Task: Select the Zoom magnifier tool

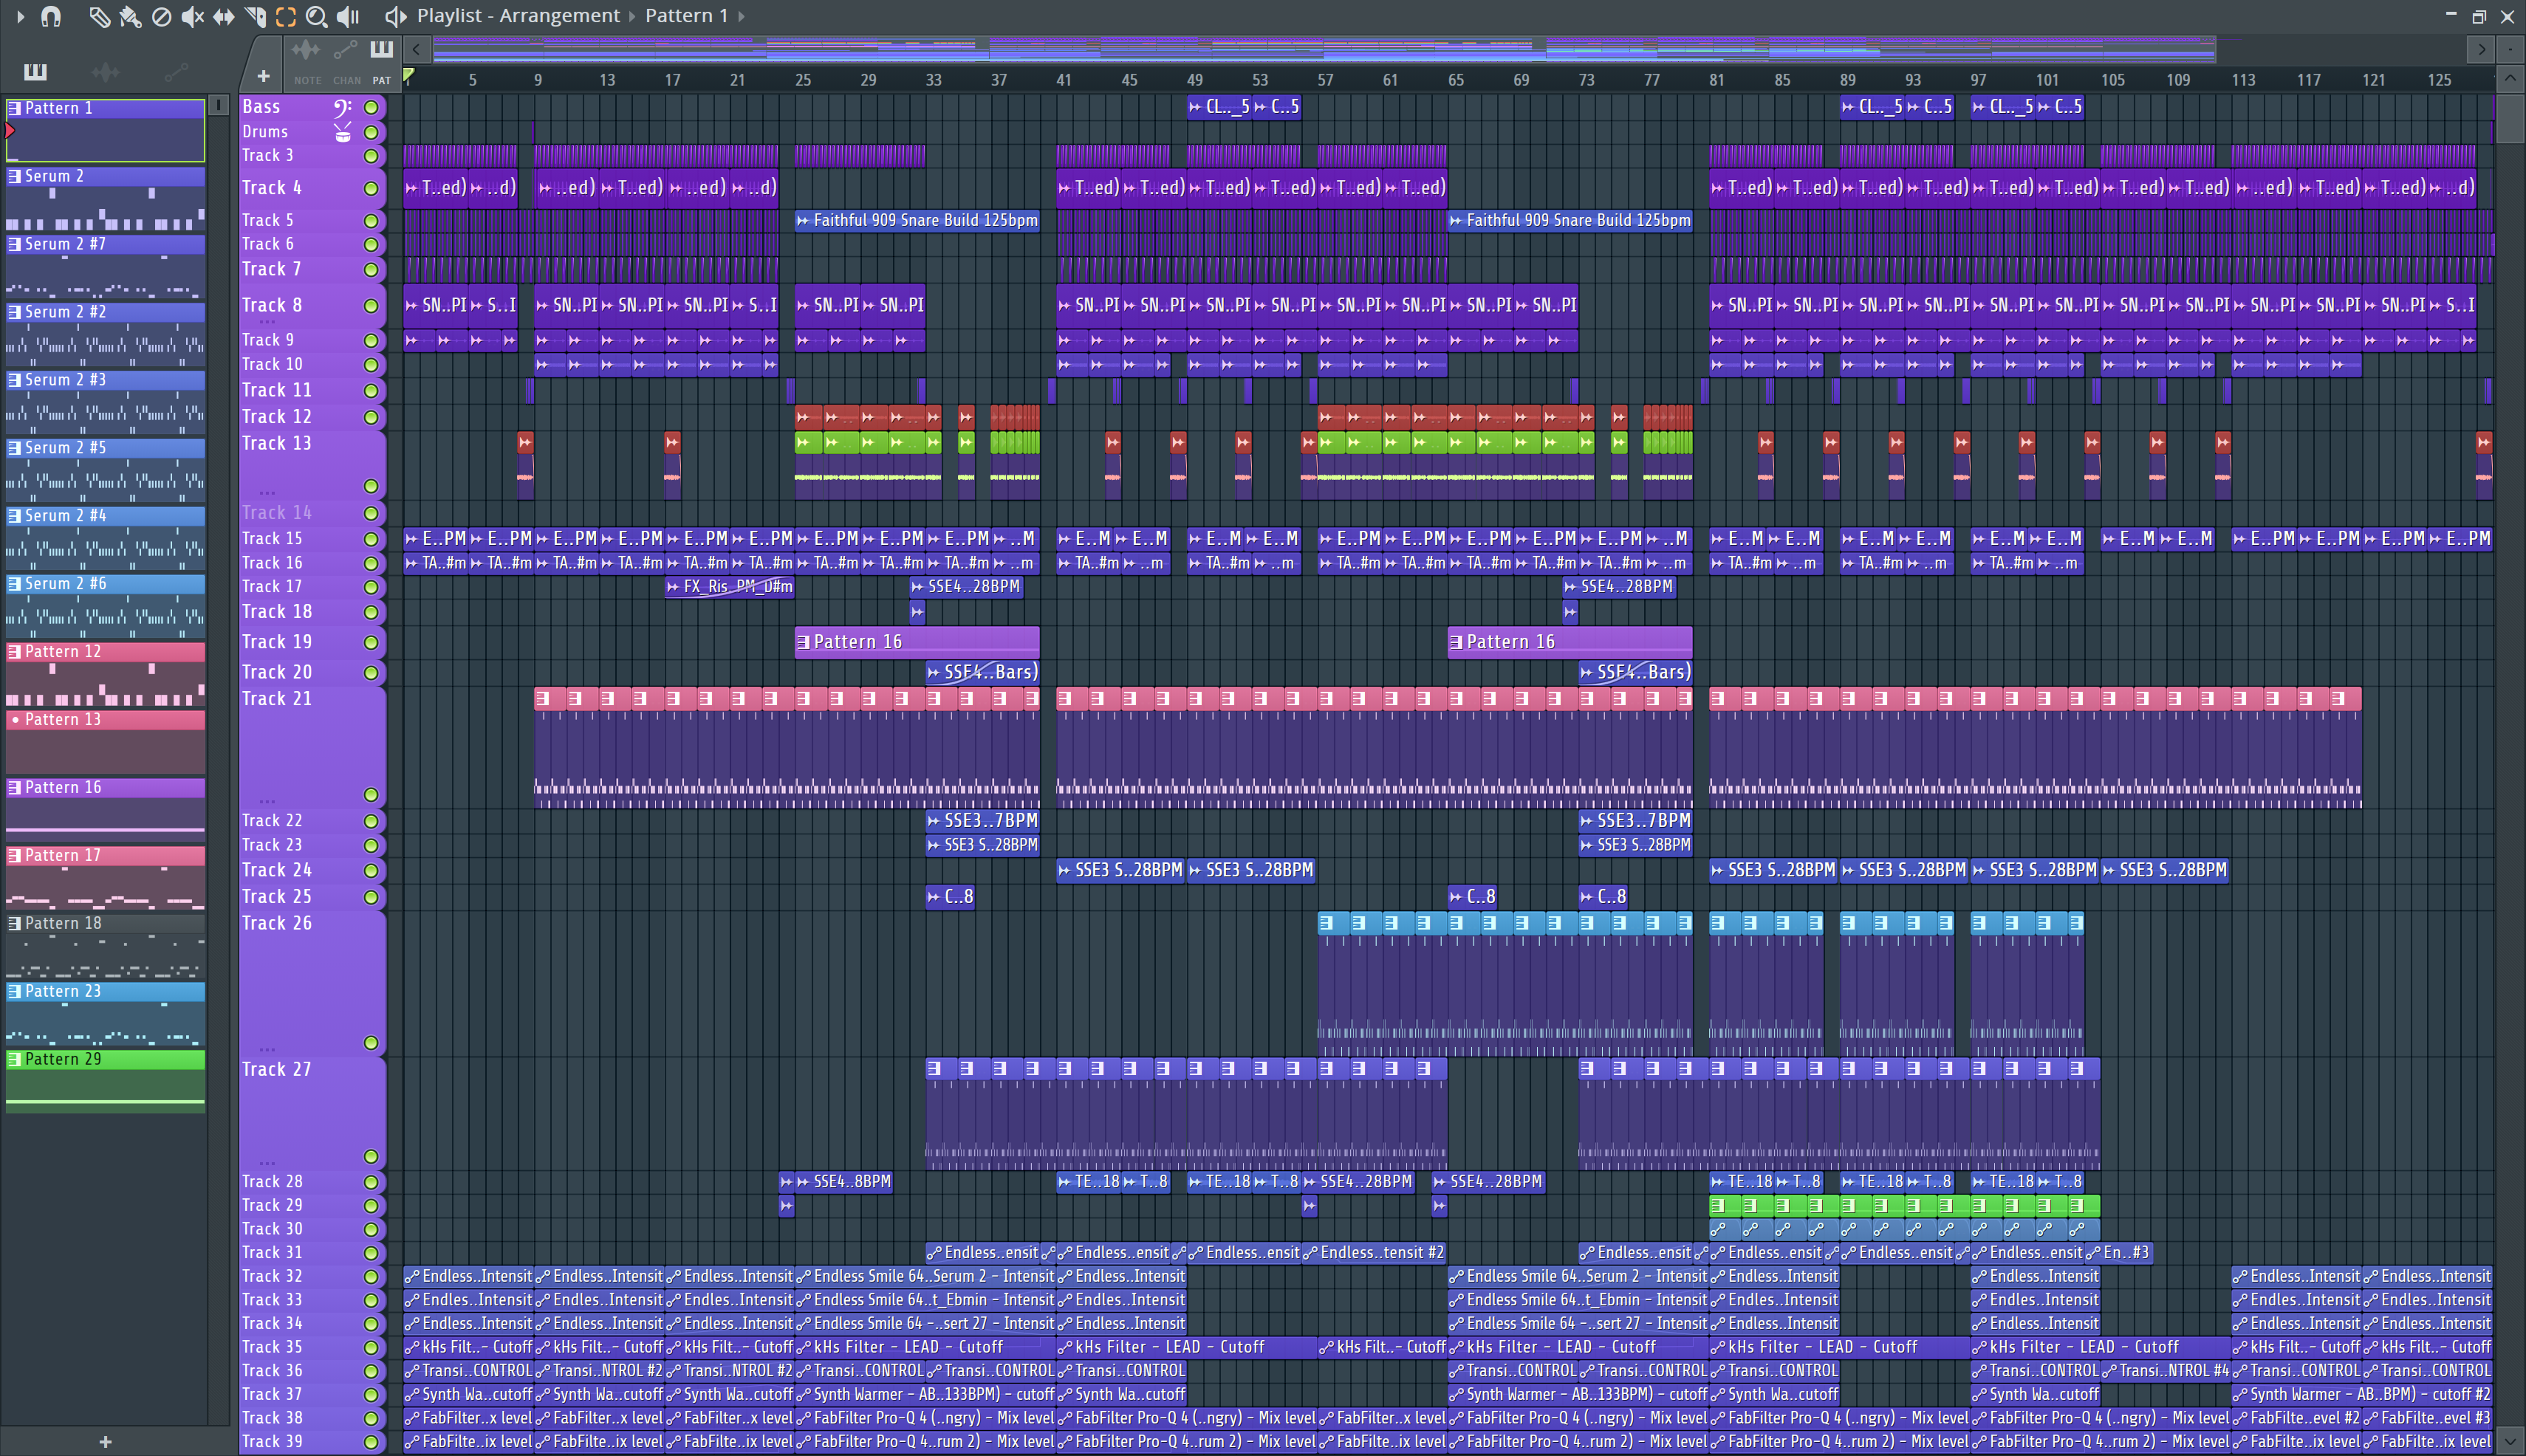Action: pyautogui.click(x=316, y=16)
